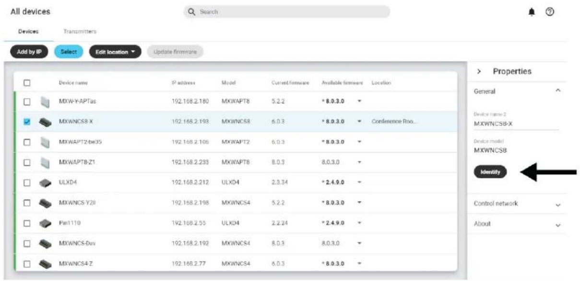This screenshot has height=281, width=580.
Task: Sort by IP address column header
Action: coord(183,83)
